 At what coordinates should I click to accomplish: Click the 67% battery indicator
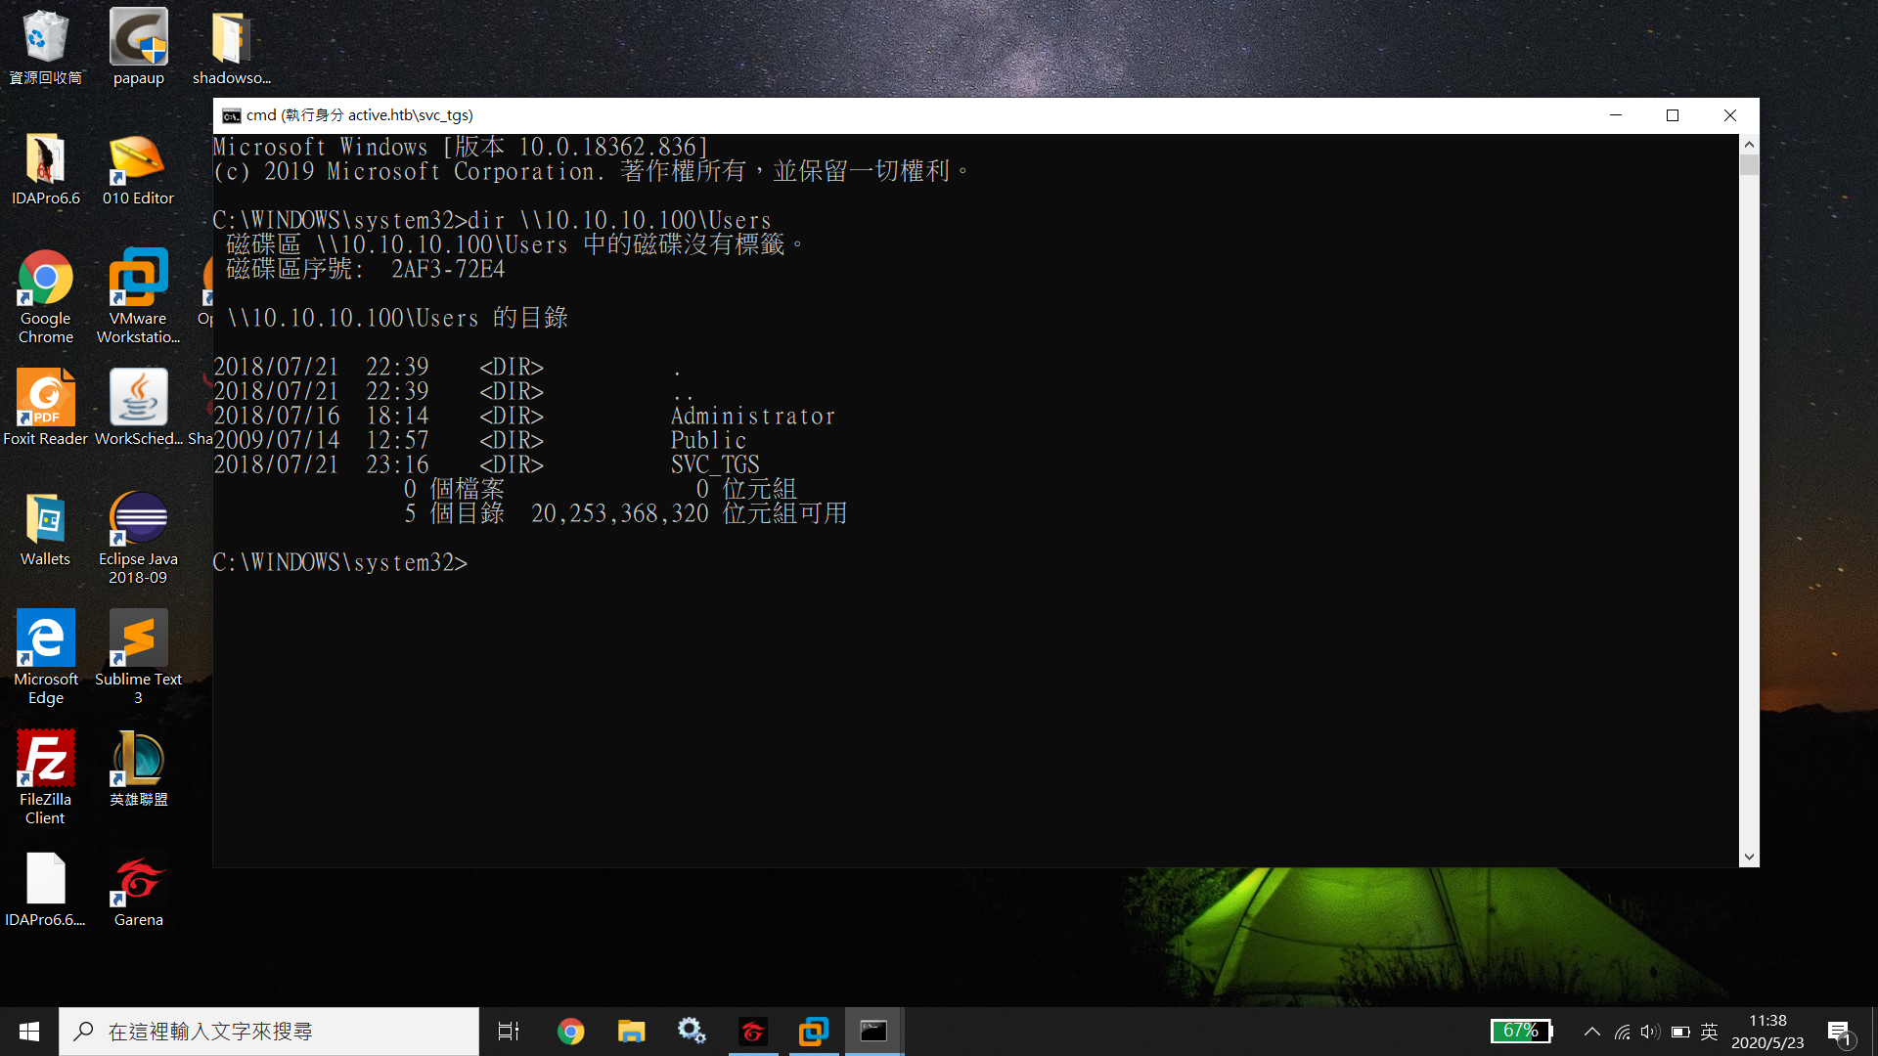pos(1522,1031)
